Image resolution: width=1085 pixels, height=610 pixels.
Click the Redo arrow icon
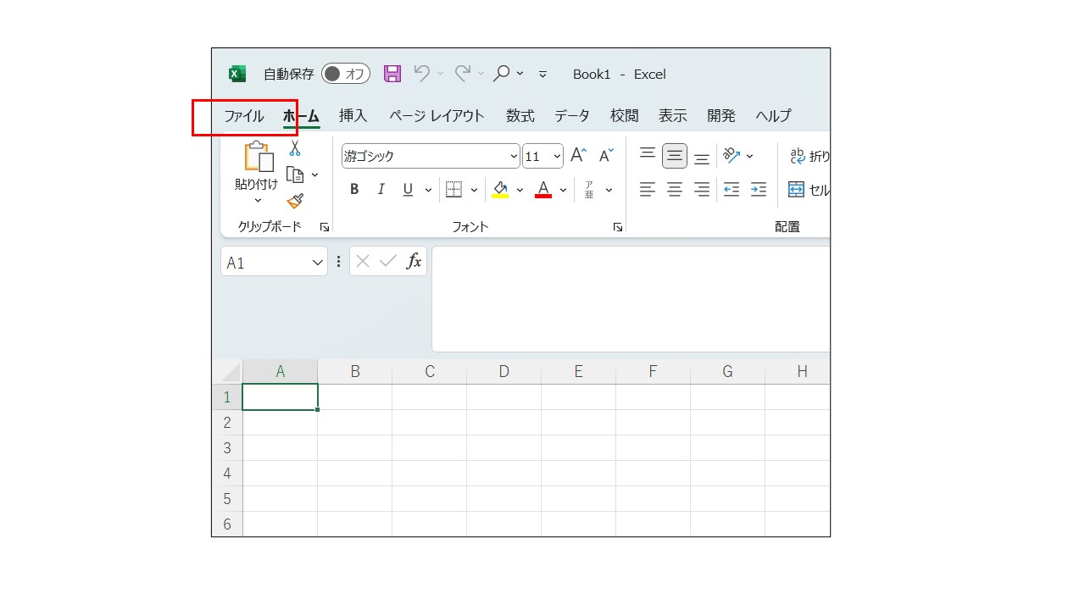[x=462, y=73]
